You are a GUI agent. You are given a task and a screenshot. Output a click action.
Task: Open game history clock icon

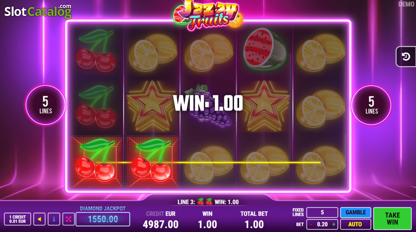406,56
